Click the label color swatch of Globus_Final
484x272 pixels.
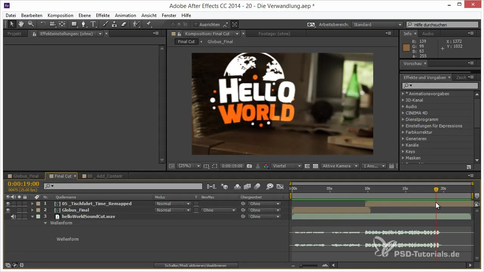pos(38,210)
